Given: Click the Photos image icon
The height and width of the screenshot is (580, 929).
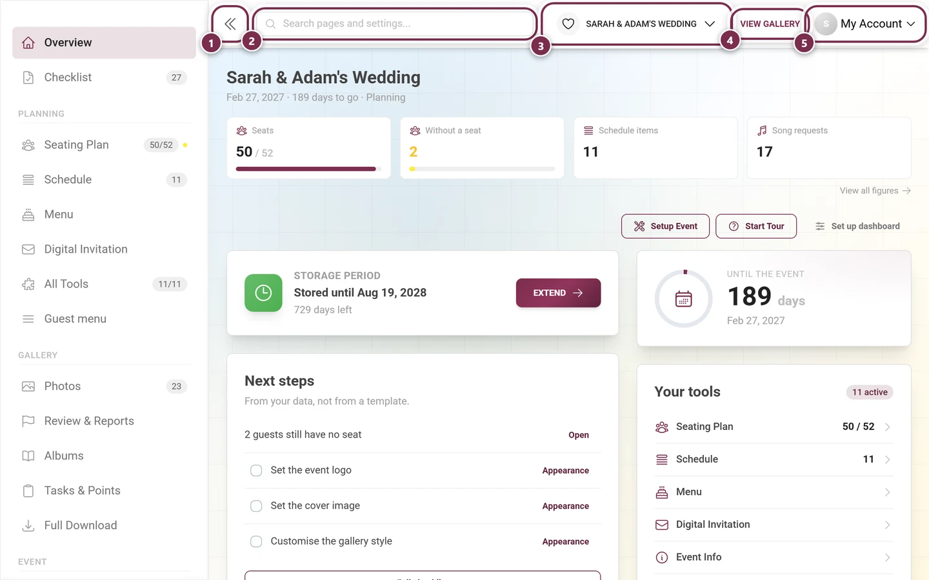Looking at the screenshot, I should pos(28,387).
